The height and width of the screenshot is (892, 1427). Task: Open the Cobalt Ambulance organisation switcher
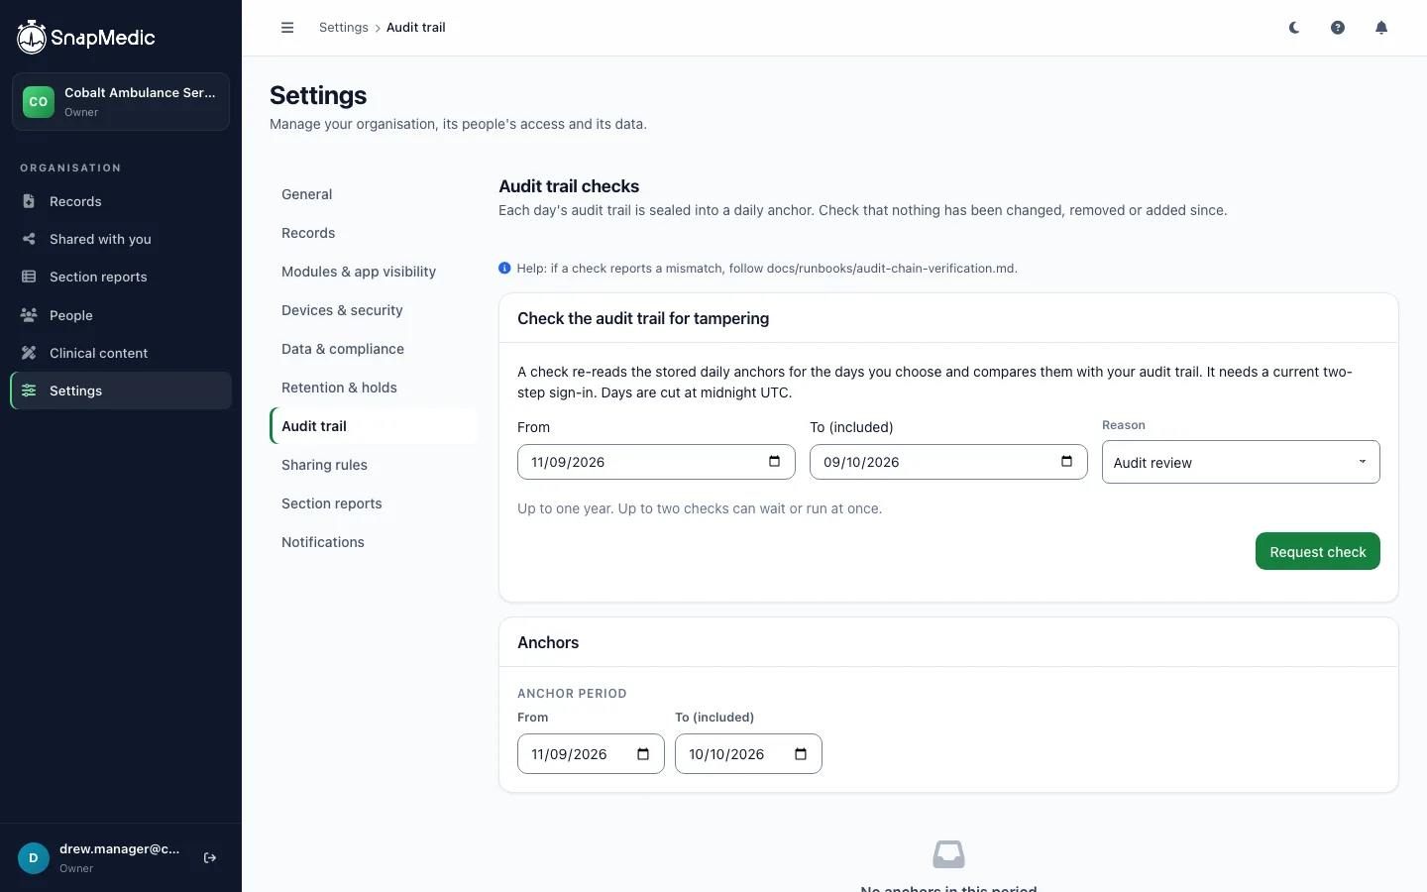click(x=121, y=101)
